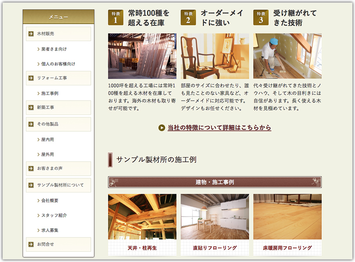
Task: Click the arrow icon beside その他製品
Action: 31,124
